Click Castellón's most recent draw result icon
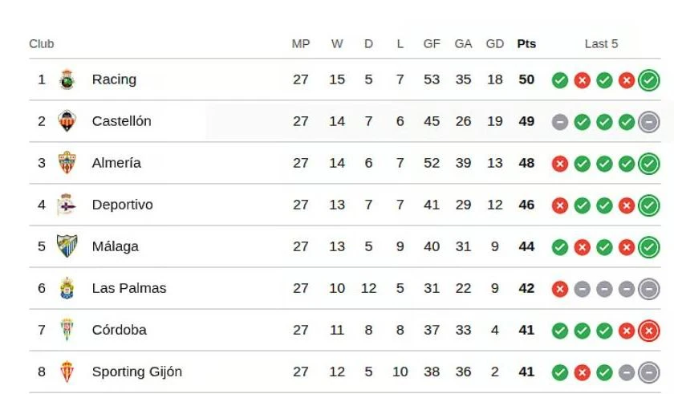The image size is (674, 394). (x=648, y=122)
